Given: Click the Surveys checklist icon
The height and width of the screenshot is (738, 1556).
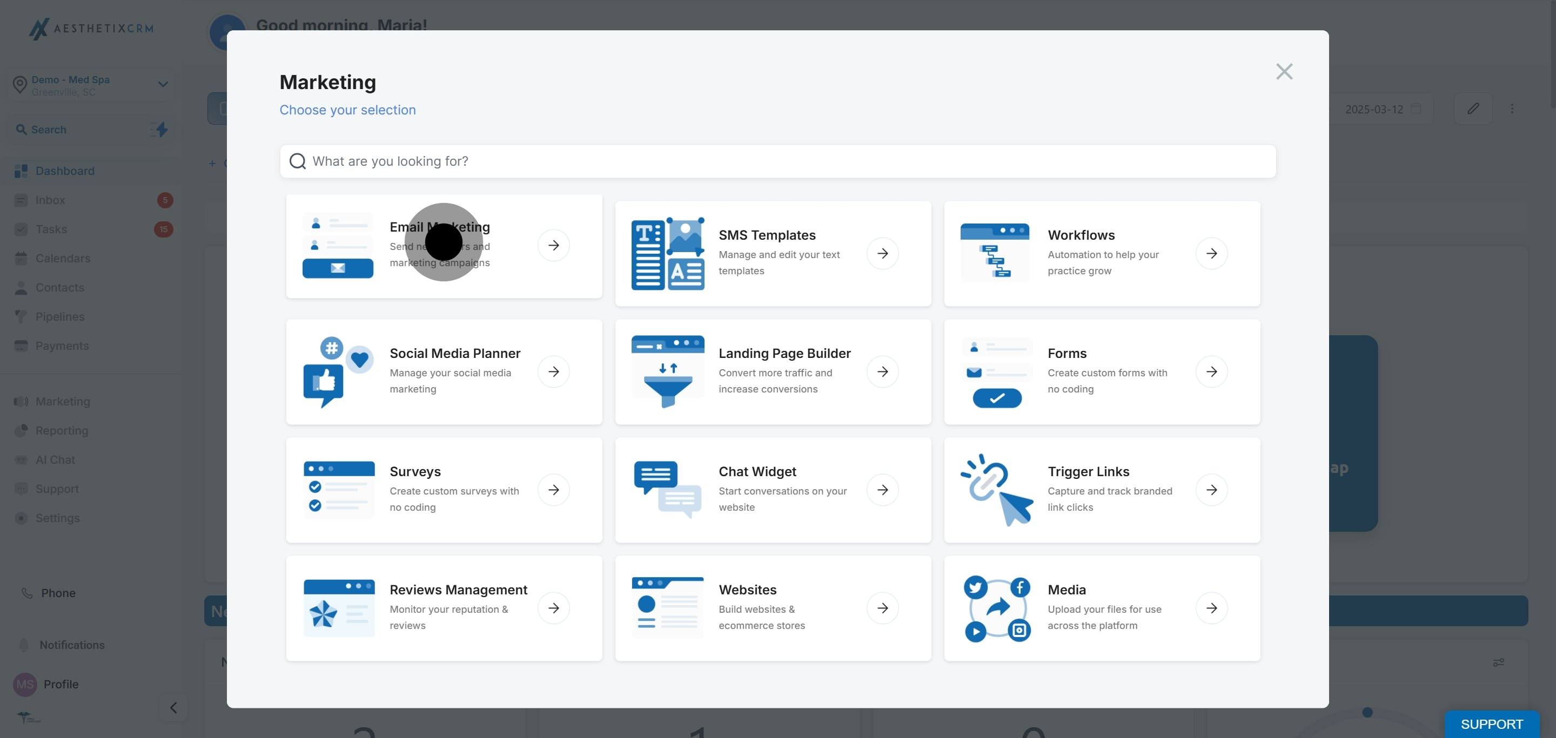Looking at the screenshot, I should (338, 489).
